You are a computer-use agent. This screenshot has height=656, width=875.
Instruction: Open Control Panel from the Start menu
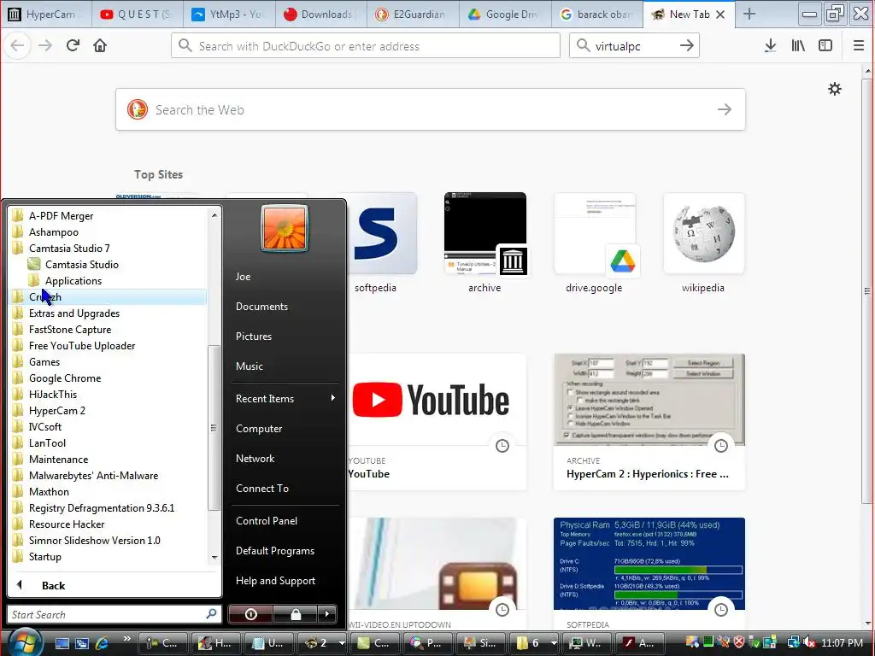point(267,520)
